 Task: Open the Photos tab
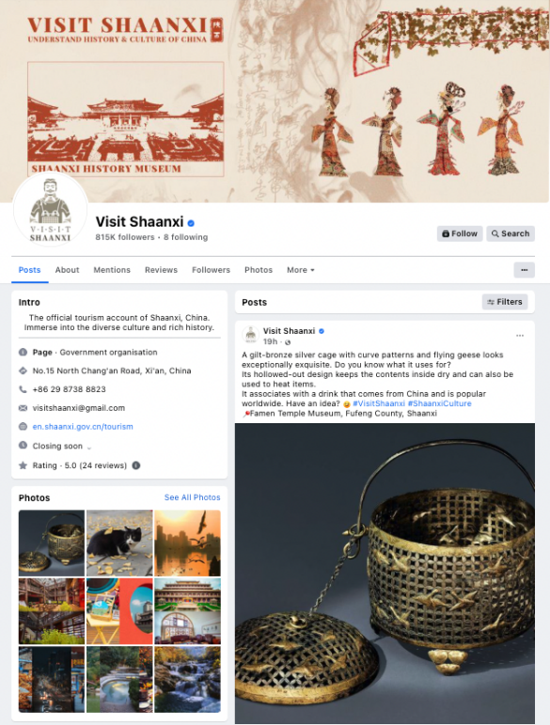click(x=259, y=270)
